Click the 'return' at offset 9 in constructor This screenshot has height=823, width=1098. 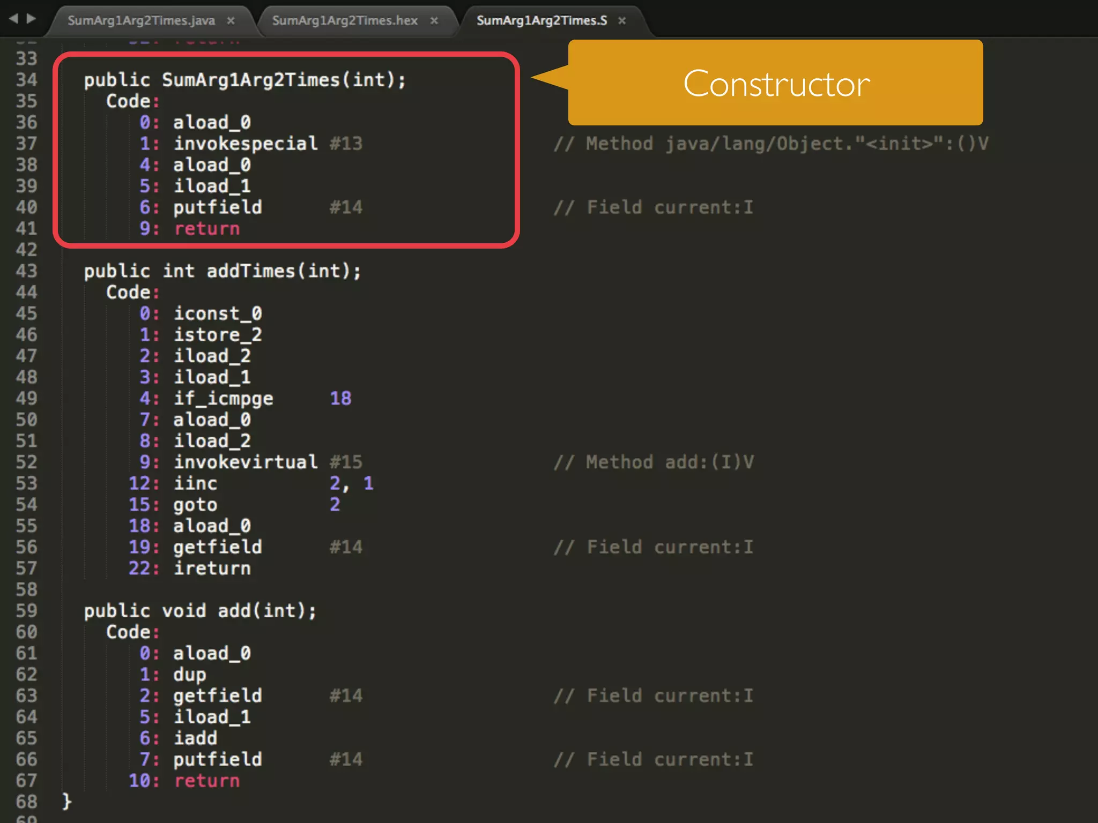(x=206, y=229)
